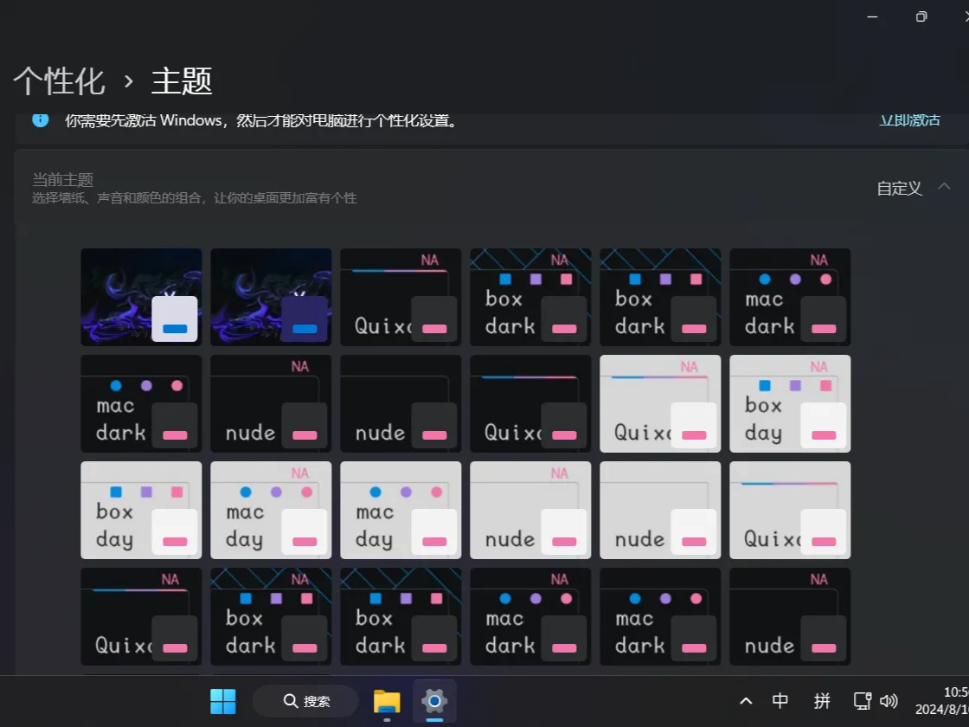Click the 自定义 button
This screenshot has width=969, height=727.
[x=898, y=188]
